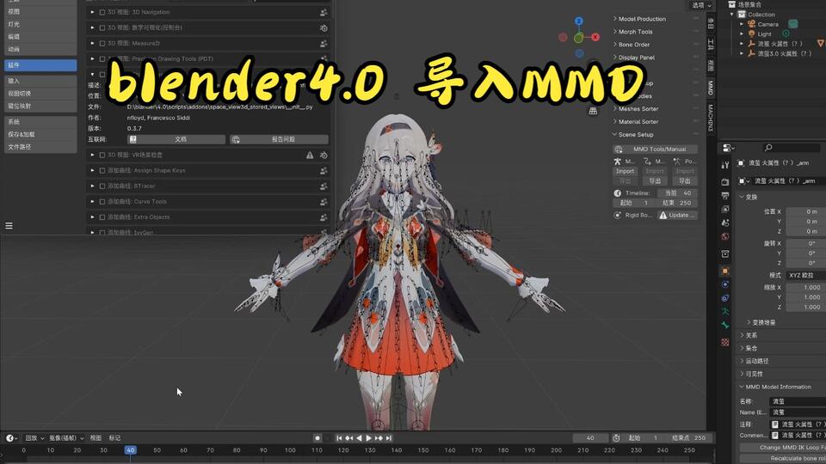Click the Camera icon in the outliner

coord(752,24)
